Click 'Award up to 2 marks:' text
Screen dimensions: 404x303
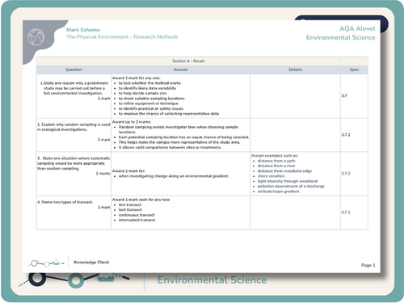pyautogui.click(x=132, y=122)
